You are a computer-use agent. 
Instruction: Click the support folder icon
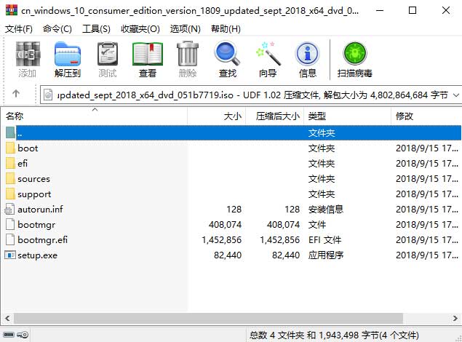(x=10, y=194)
